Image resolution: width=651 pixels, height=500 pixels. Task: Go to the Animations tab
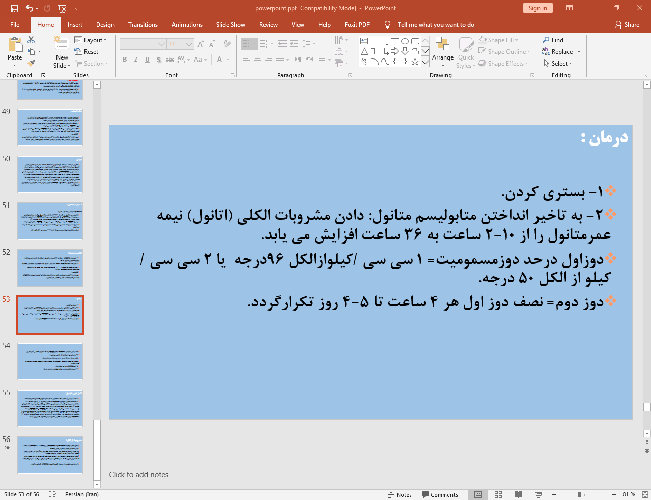(x=187, y=25)
